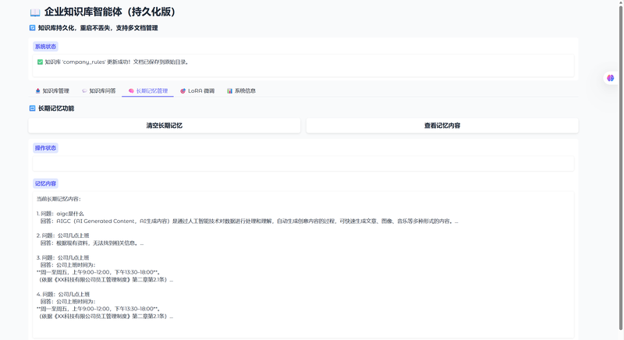Click the green checkmark in system status
This screenshot has width=624, height=340.
(x=40, y=62)
